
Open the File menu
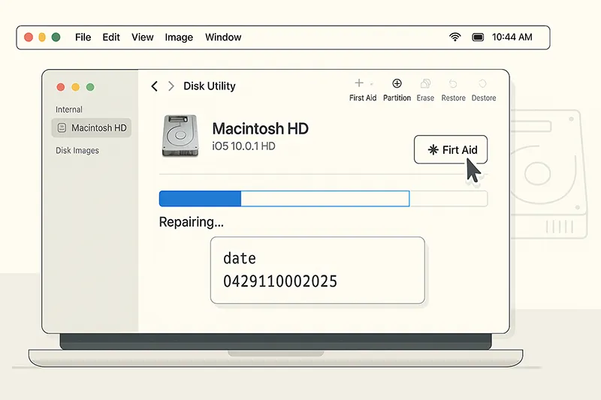[83, 37]
